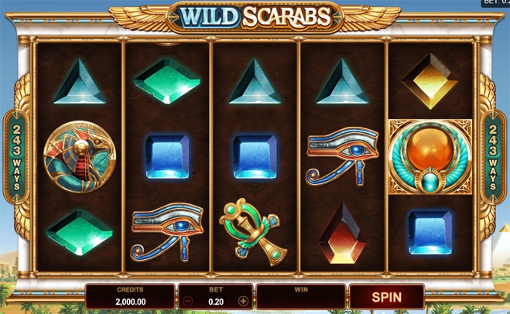Click the right 243 Ways badge

493,157
